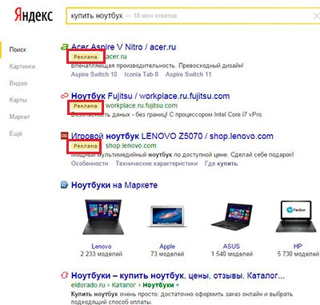Viewport: 320px width, 305px height.
Task: Expand the eldorado.ru breadcrumb dropdown arrow
Action: 178,285
